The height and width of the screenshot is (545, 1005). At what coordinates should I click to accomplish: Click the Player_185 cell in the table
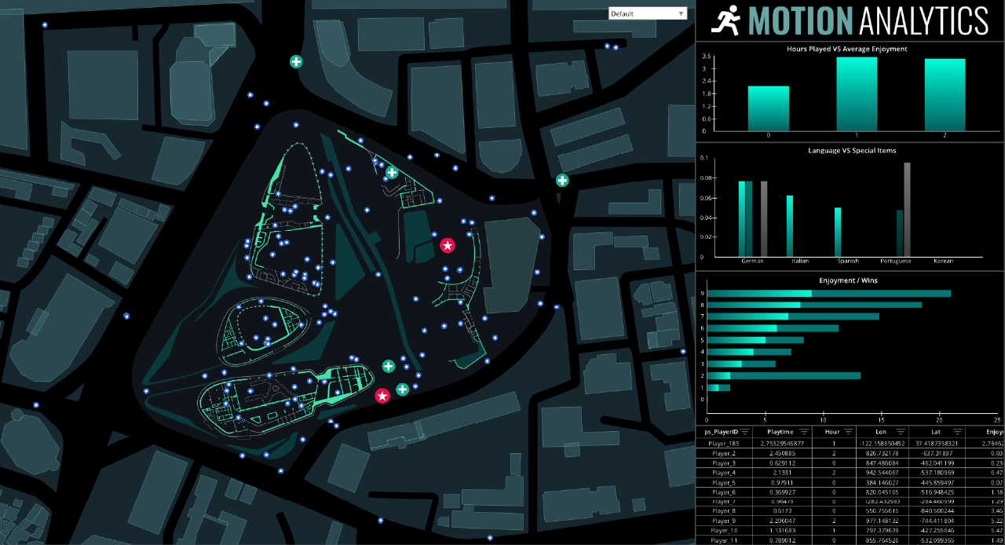point(724,444)
